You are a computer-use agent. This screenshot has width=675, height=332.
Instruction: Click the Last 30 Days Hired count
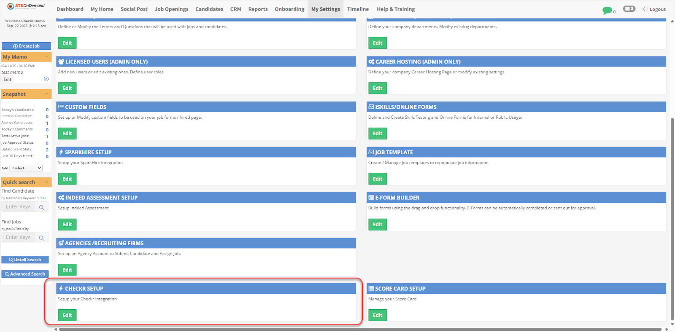(47, 156)
